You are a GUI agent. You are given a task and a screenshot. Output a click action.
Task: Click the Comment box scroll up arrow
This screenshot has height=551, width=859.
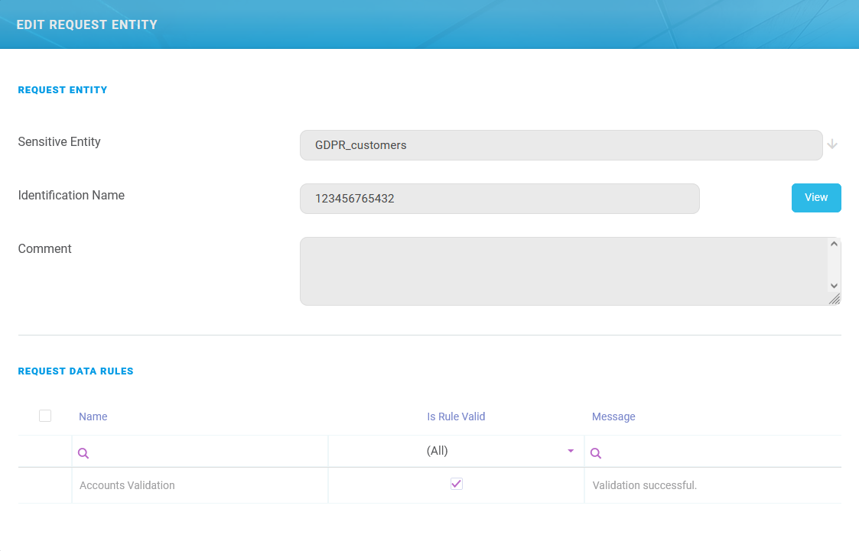[834, 245]
